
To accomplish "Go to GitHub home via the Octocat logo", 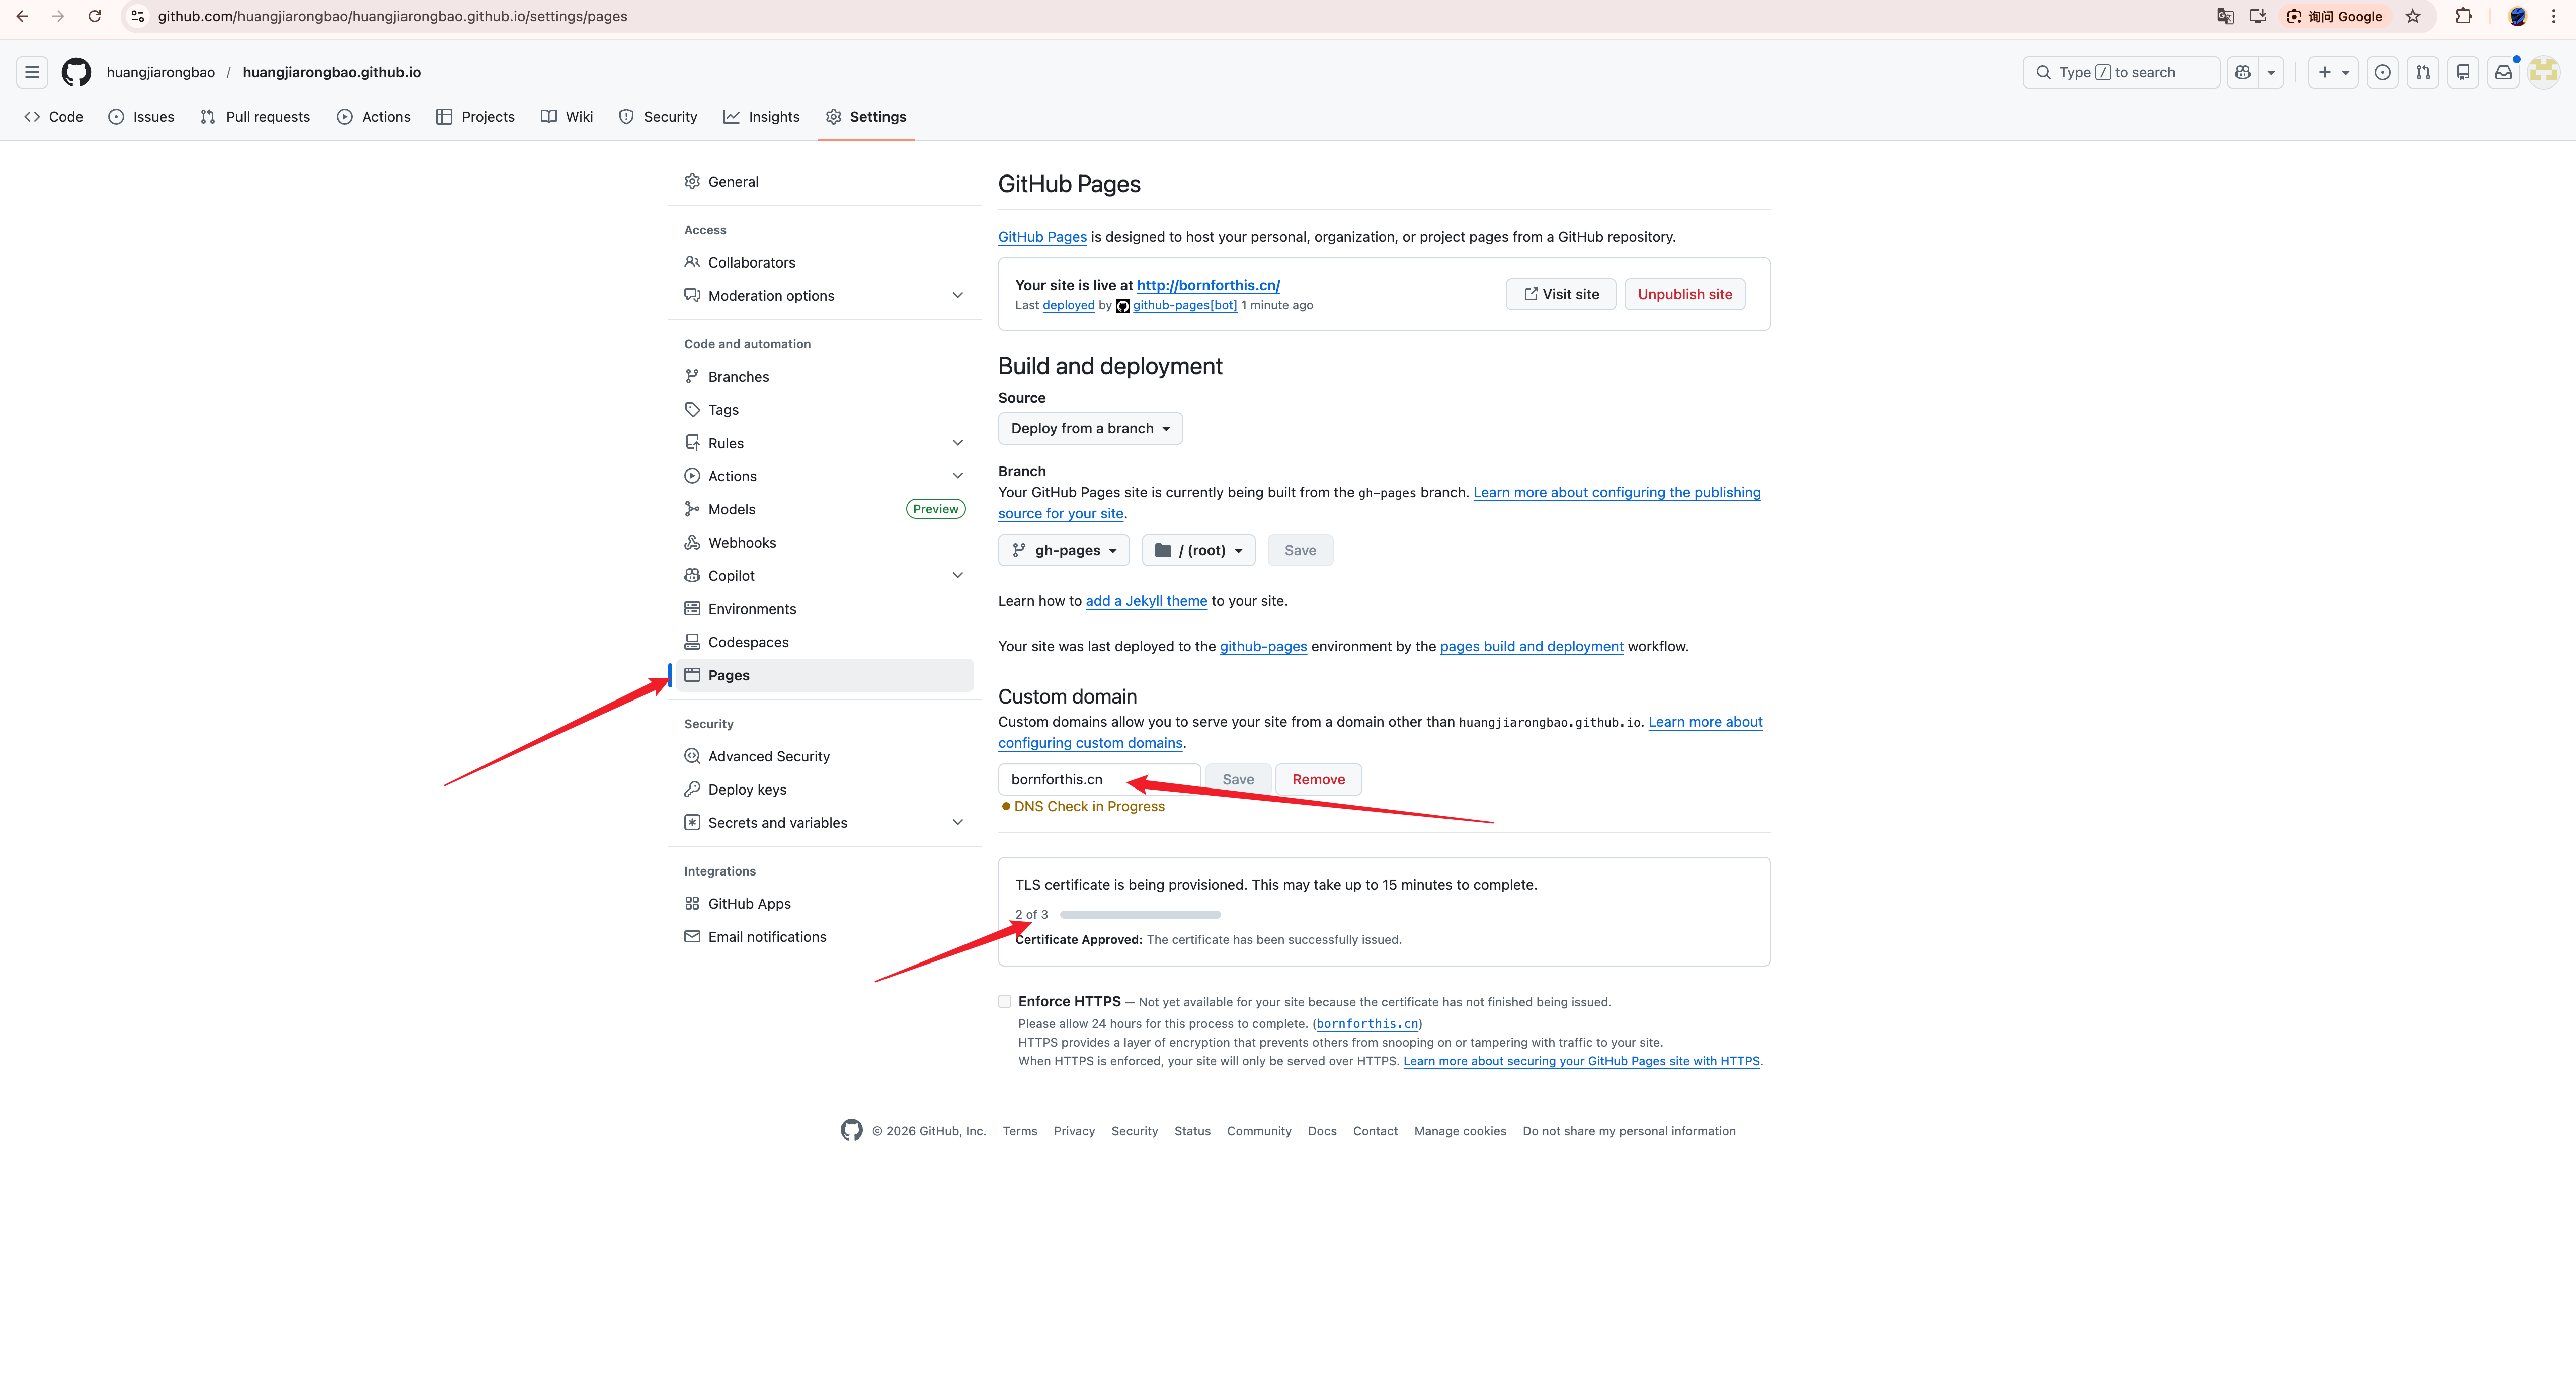I will pos(76,72).
